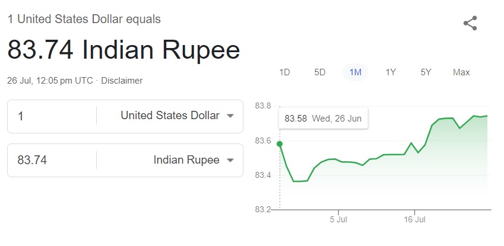Screen dimensions: 504x246
Task: Open Indian Rupee currency dropdown arrow
Action: click(x=230, y=160)
